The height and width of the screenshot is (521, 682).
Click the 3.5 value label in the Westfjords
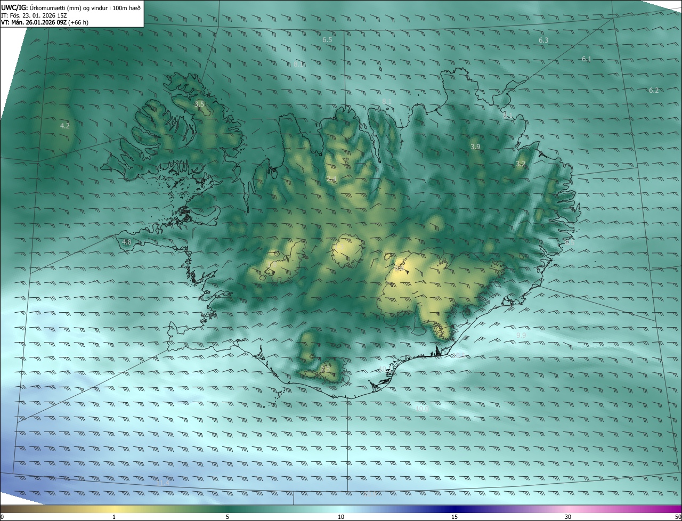pos(199,104)
